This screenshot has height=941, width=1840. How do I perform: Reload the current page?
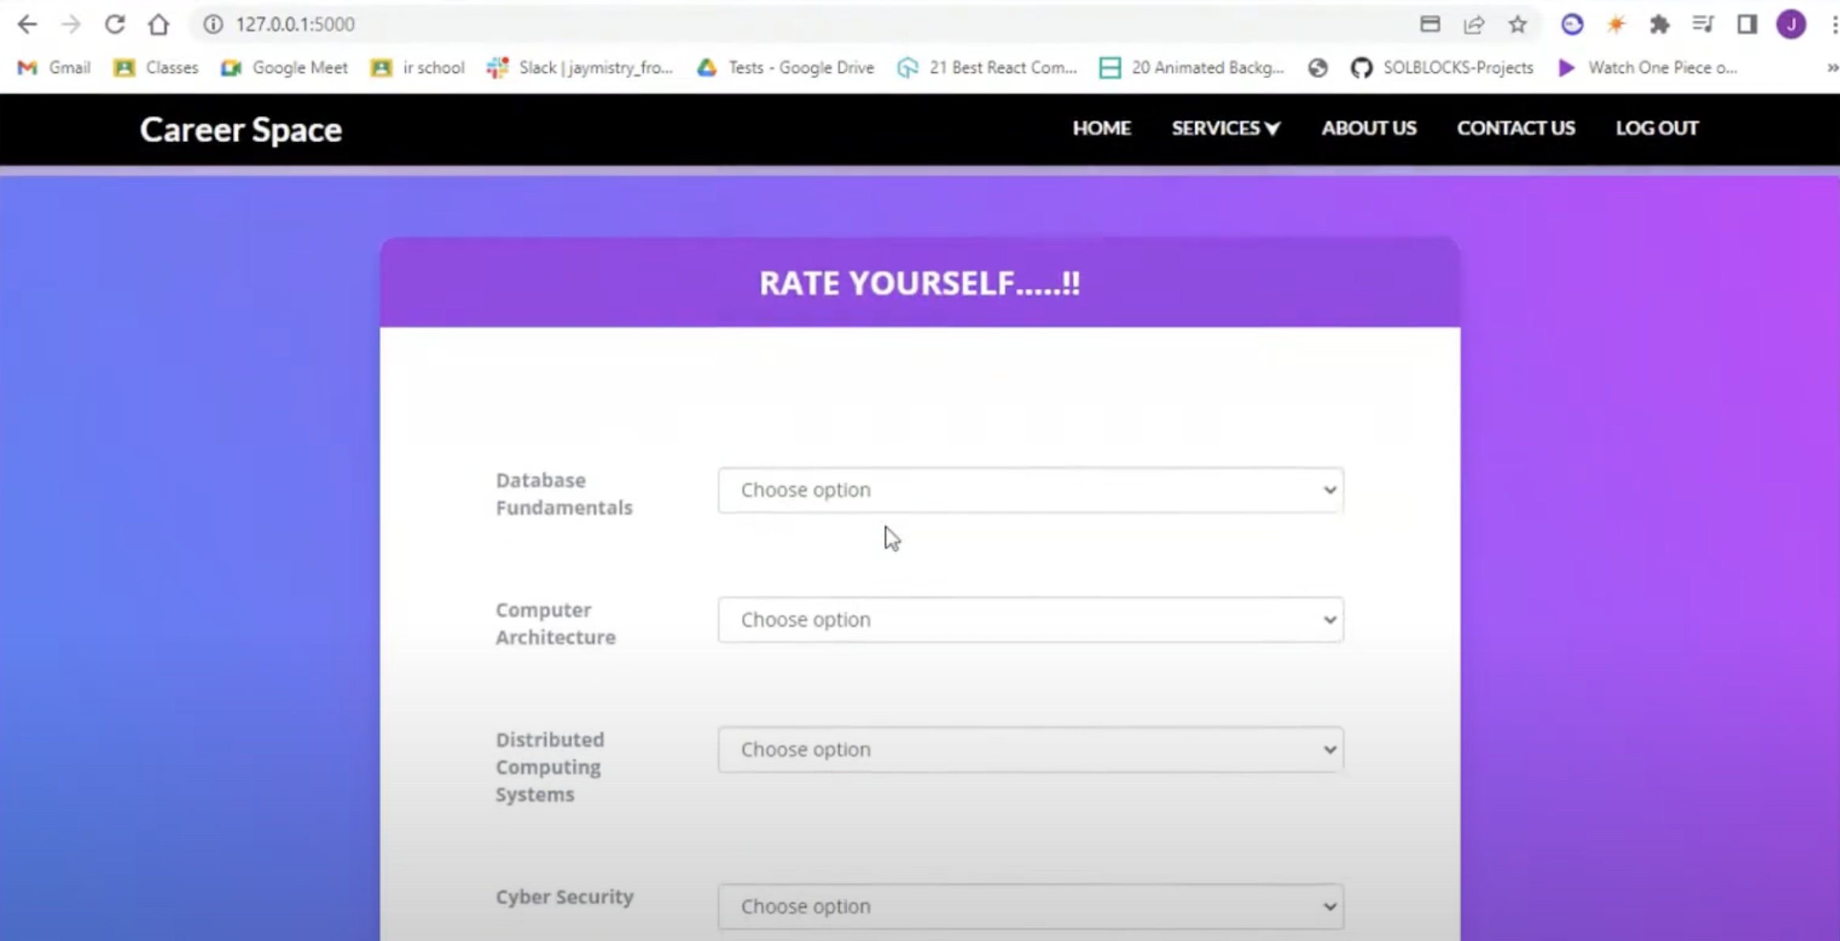[x=115, y=24]
